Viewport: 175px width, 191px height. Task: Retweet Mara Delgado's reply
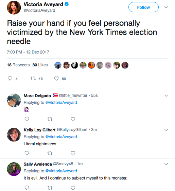tap(50, 119)
